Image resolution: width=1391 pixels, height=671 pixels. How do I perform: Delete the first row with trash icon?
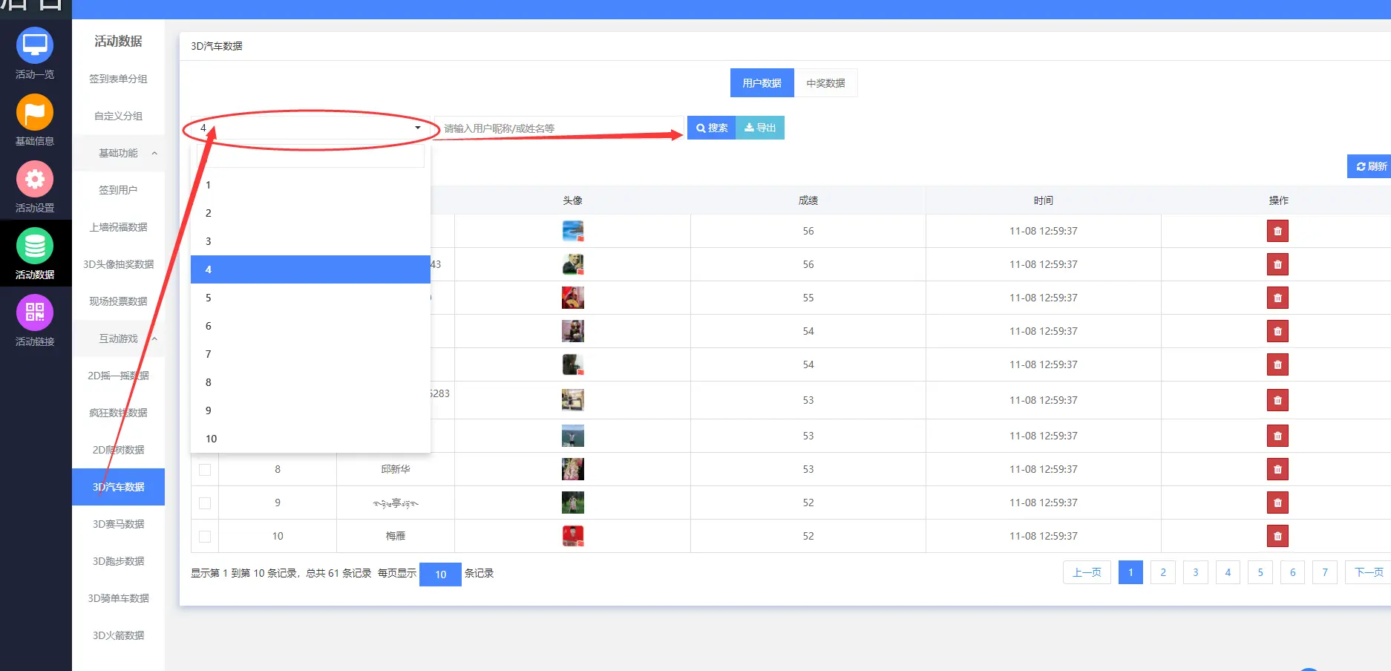tap(1277, 231)
